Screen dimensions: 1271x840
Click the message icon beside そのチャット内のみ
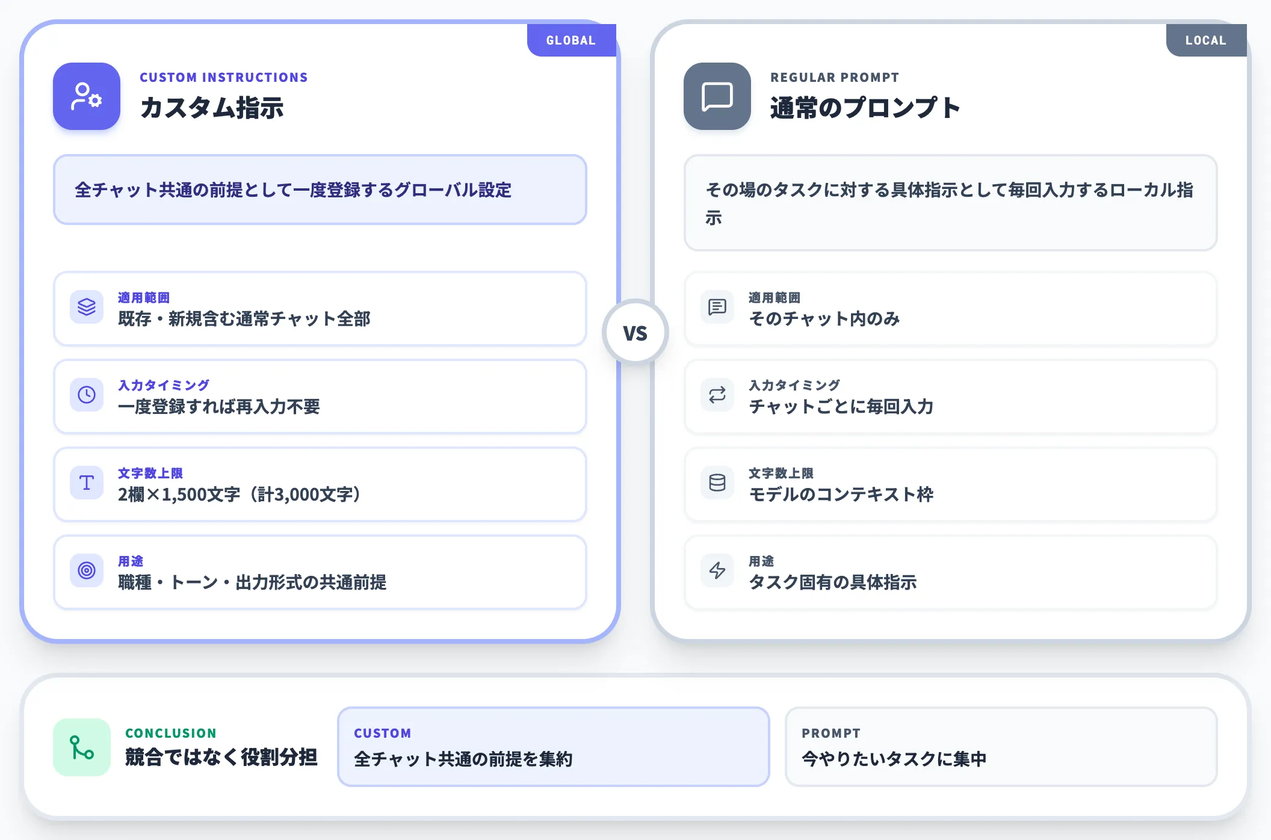(717, 307)
